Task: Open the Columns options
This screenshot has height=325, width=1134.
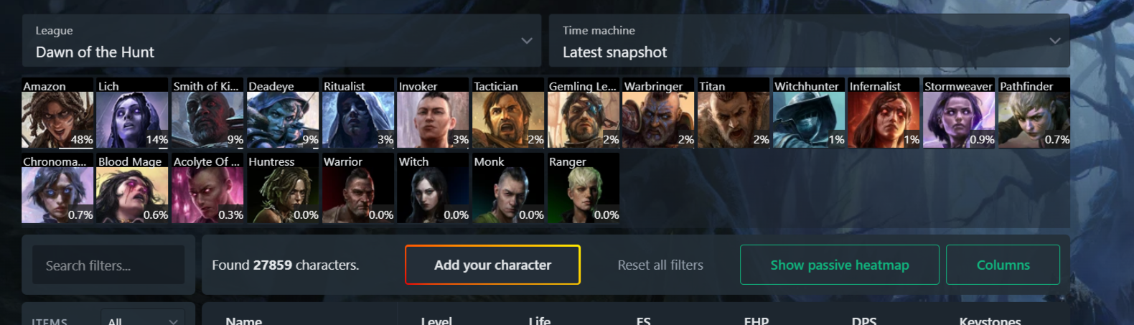Action: pos(1003,265)
